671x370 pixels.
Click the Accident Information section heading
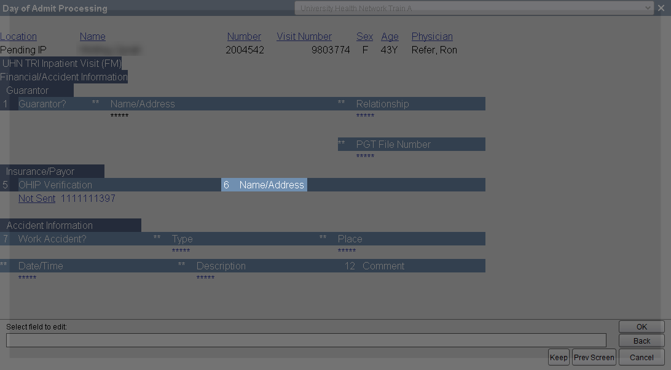(x=50, y=225)
